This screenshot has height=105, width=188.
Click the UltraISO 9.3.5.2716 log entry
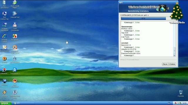tap(129, 49)
